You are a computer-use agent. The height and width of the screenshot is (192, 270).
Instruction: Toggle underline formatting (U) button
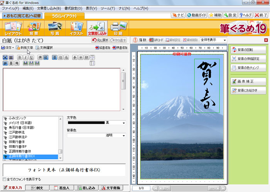tap(31, 57)
